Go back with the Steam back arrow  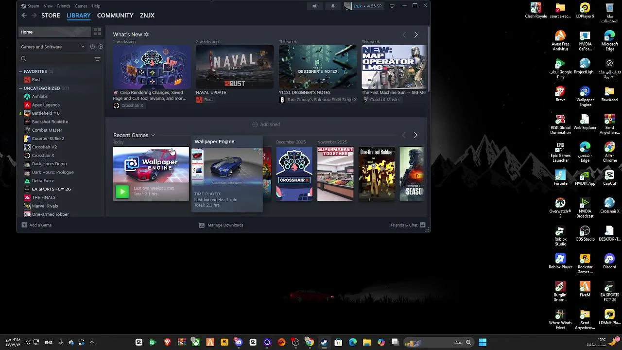pos(24,16)
